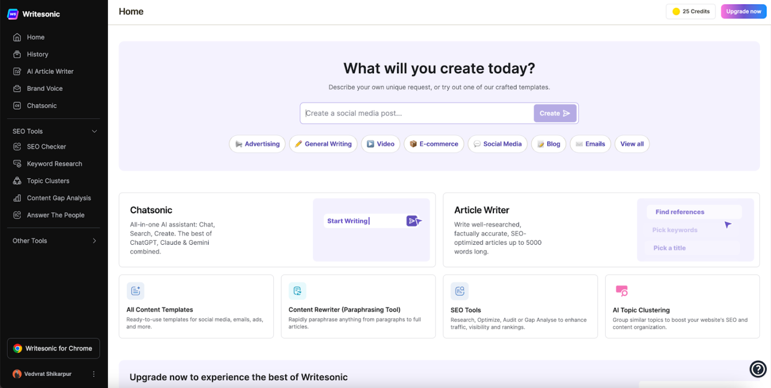Click the Chrome logo icon in sidebar

click(x=18, y=348)
